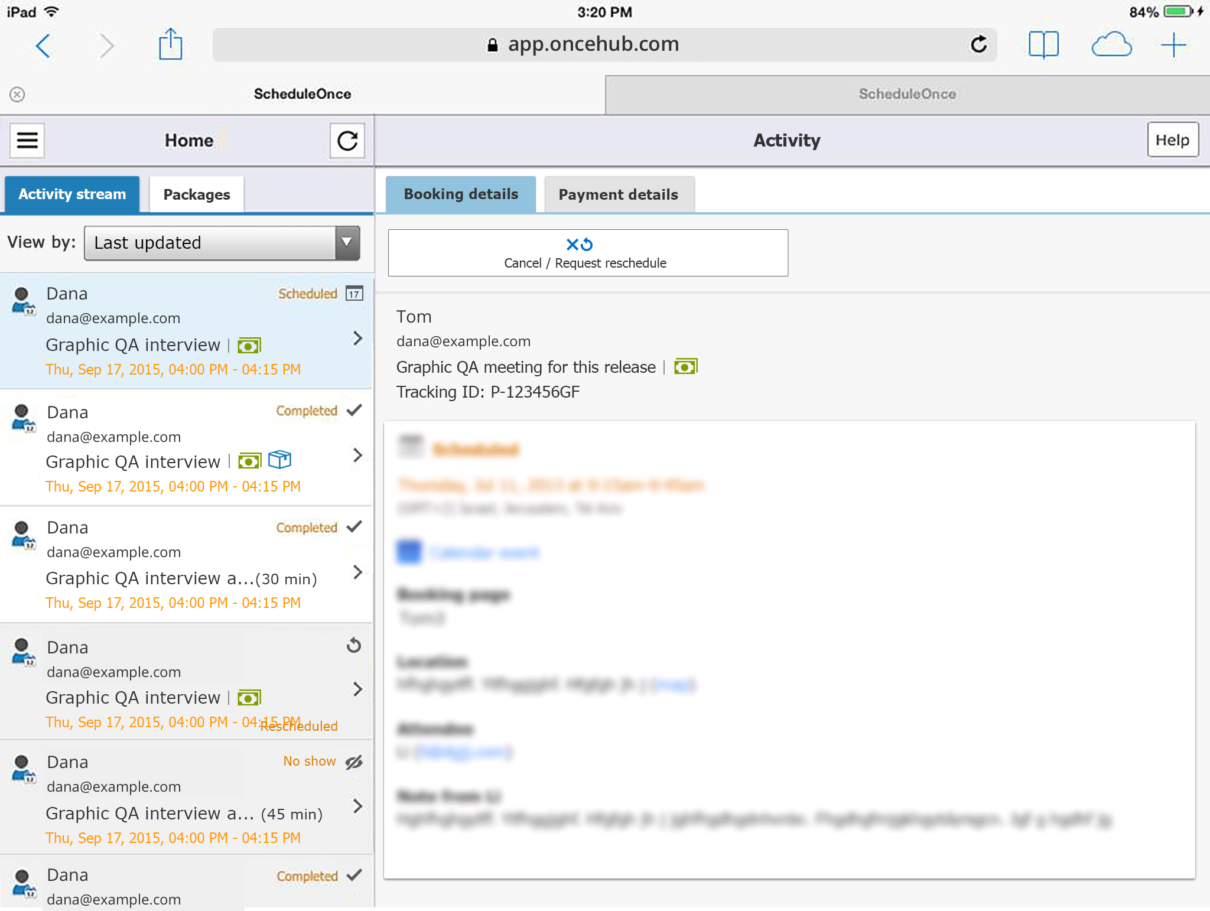Add new Safari tab with plus icon
The image size is (1210, 911).
(x=1173, y=45)
